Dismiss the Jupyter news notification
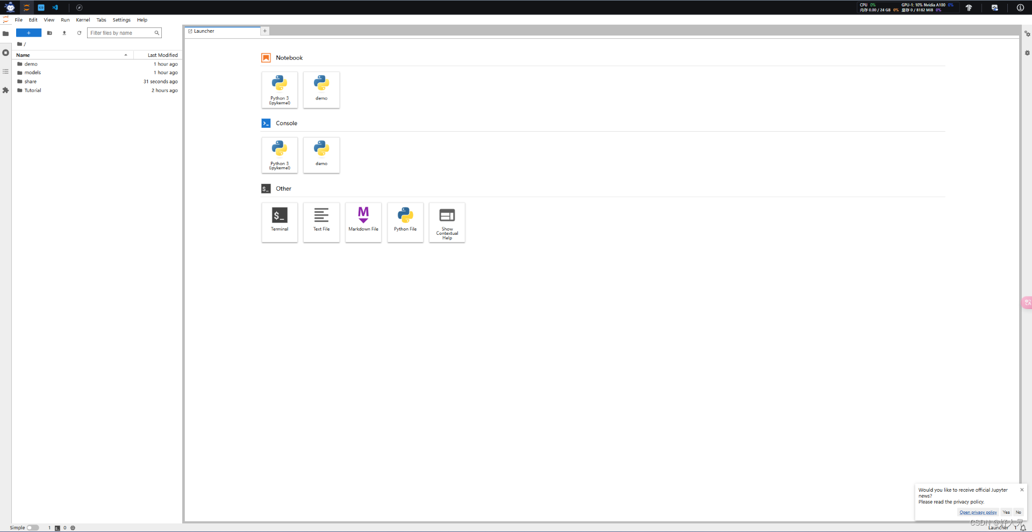1032x532 pixels. coord(1022,490)
